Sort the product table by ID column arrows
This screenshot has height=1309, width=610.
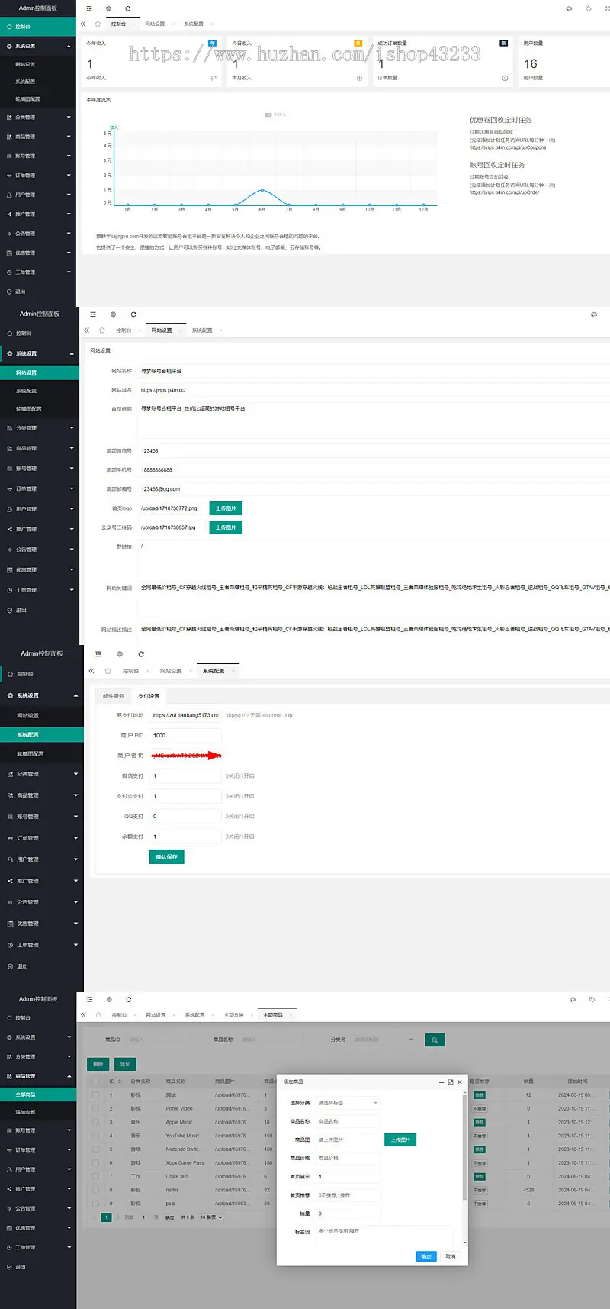tap(121, 1082)
